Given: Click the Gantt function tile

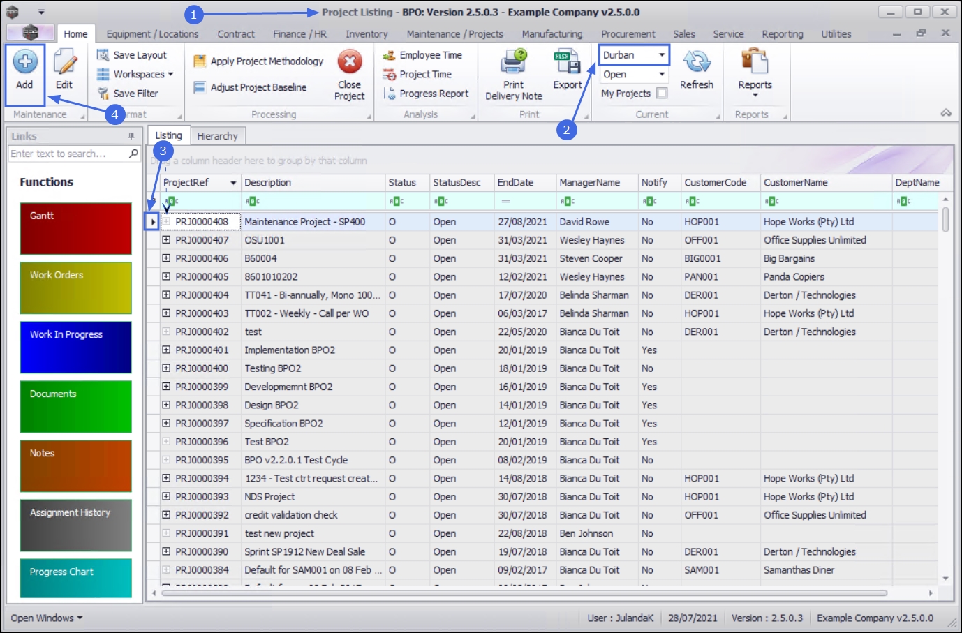Looking at the screenshot, I should [x=75, y=228].
